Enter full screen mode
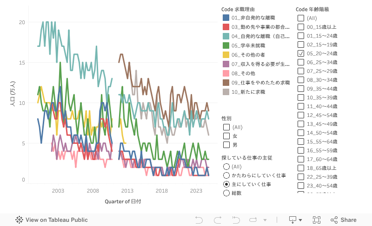This screenshot has width=372, height=226. [317, 220]
